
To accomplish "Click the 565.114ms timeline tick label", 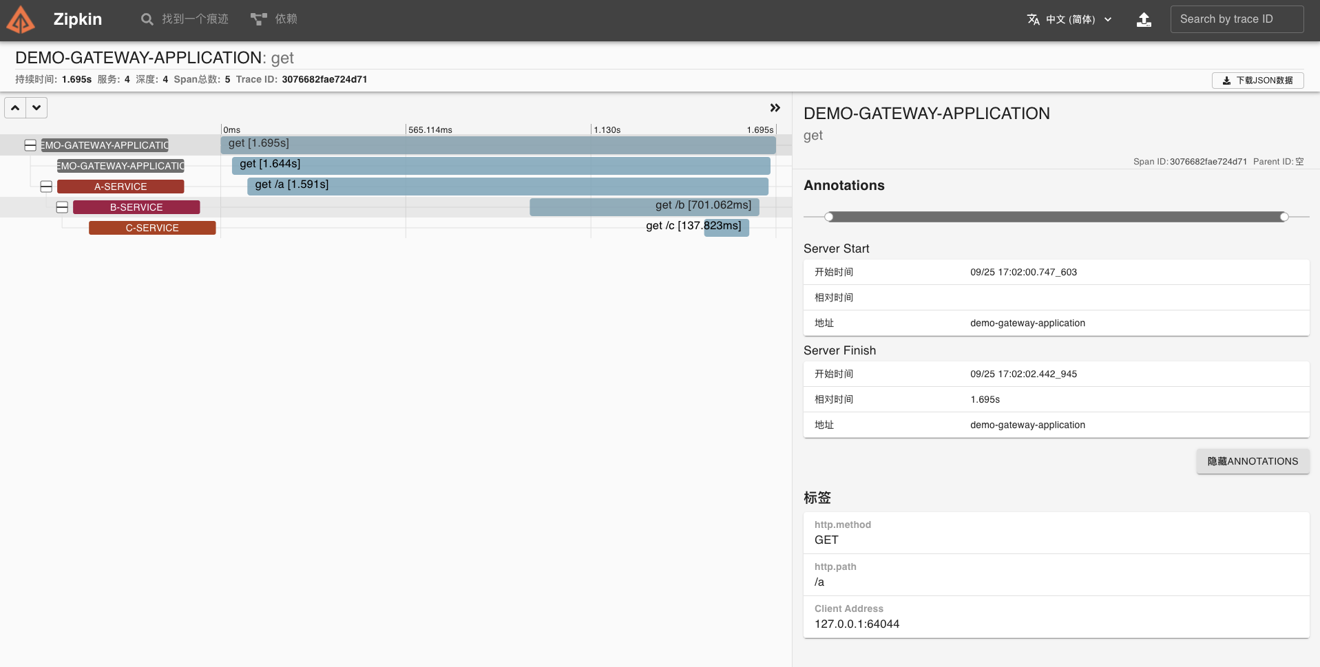I will (x=430, y=130).
